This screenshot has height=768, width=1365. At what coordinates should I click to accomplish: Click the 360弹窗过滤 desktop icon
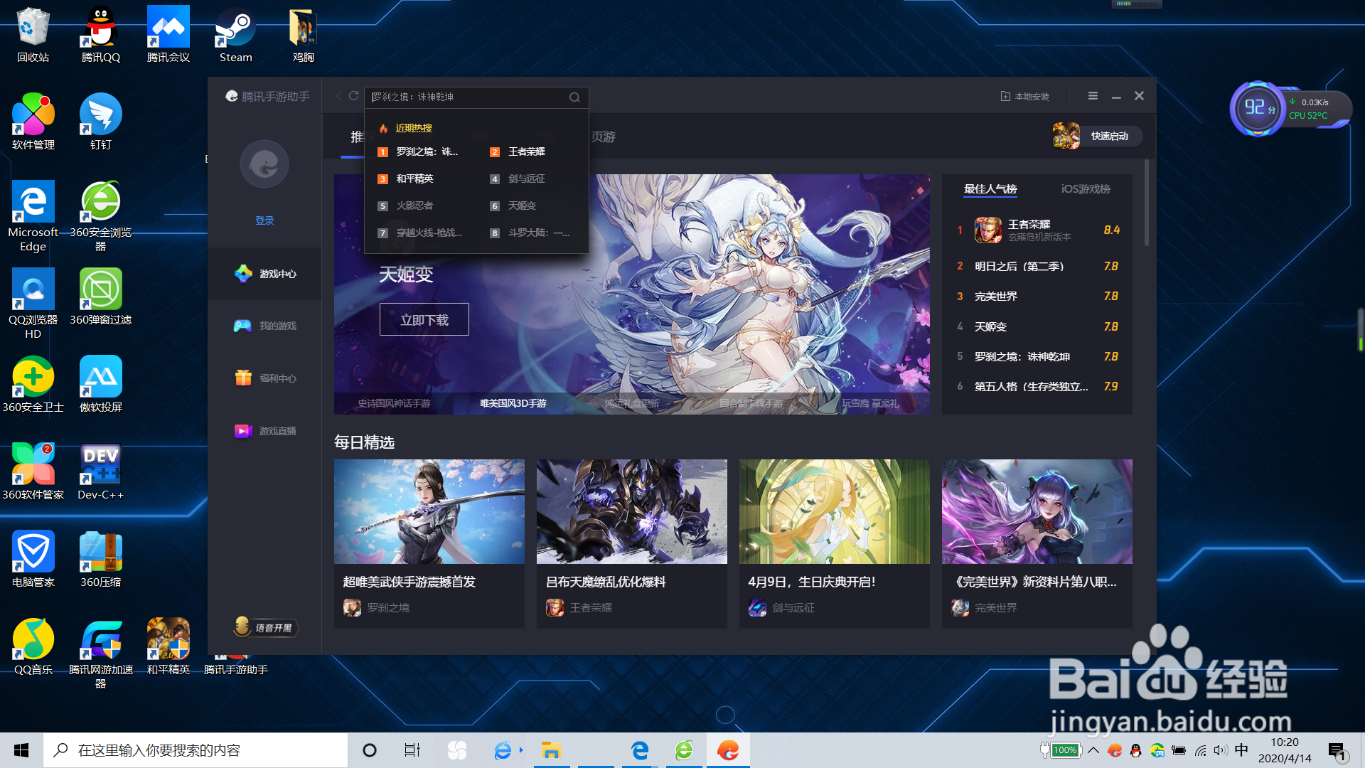[101, 297]
